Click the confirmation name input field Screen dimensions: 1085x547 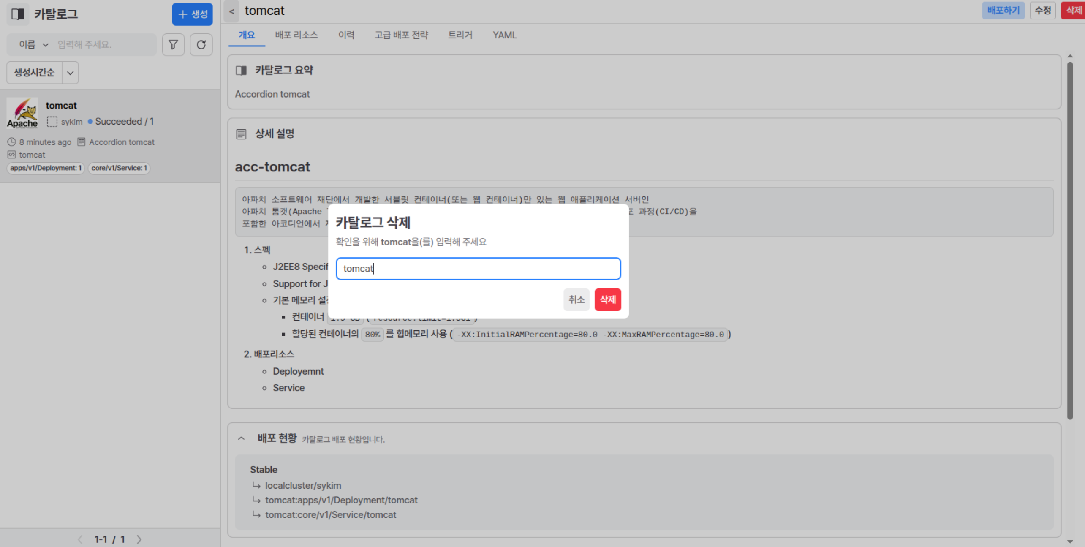pyautogui.click(x=478, y=269)
